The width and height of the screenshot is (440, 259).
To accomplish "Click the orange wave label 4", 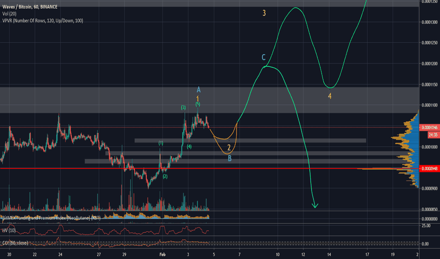I will point(330,96).
